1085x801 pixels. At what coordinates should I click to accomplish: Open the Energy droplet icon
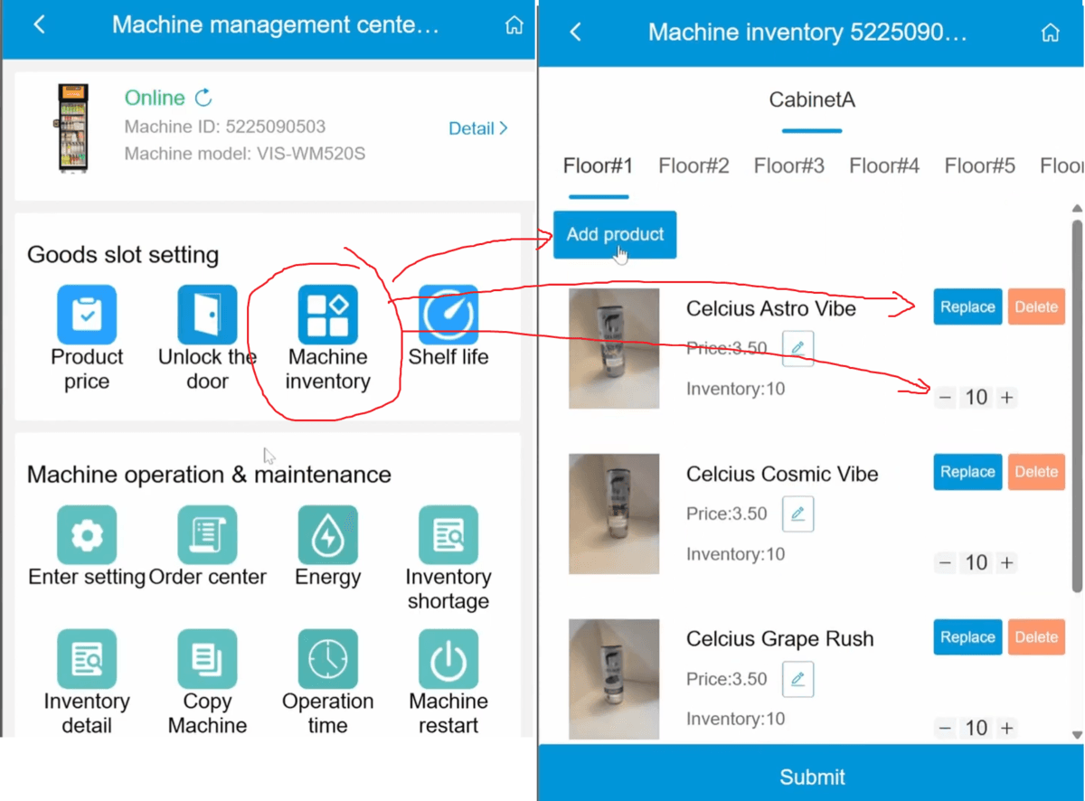coord(328,535)
